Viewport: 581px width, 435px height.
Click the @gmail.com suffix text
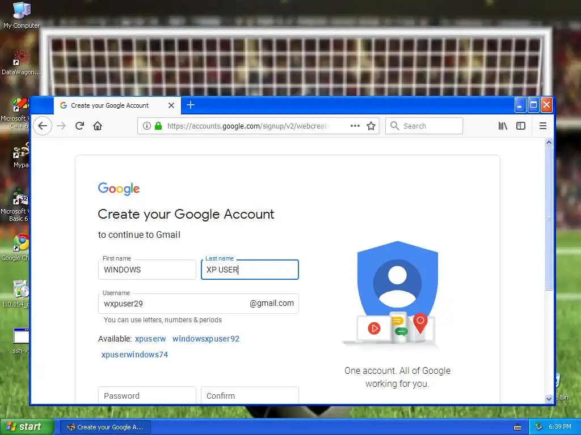(272, 304)
